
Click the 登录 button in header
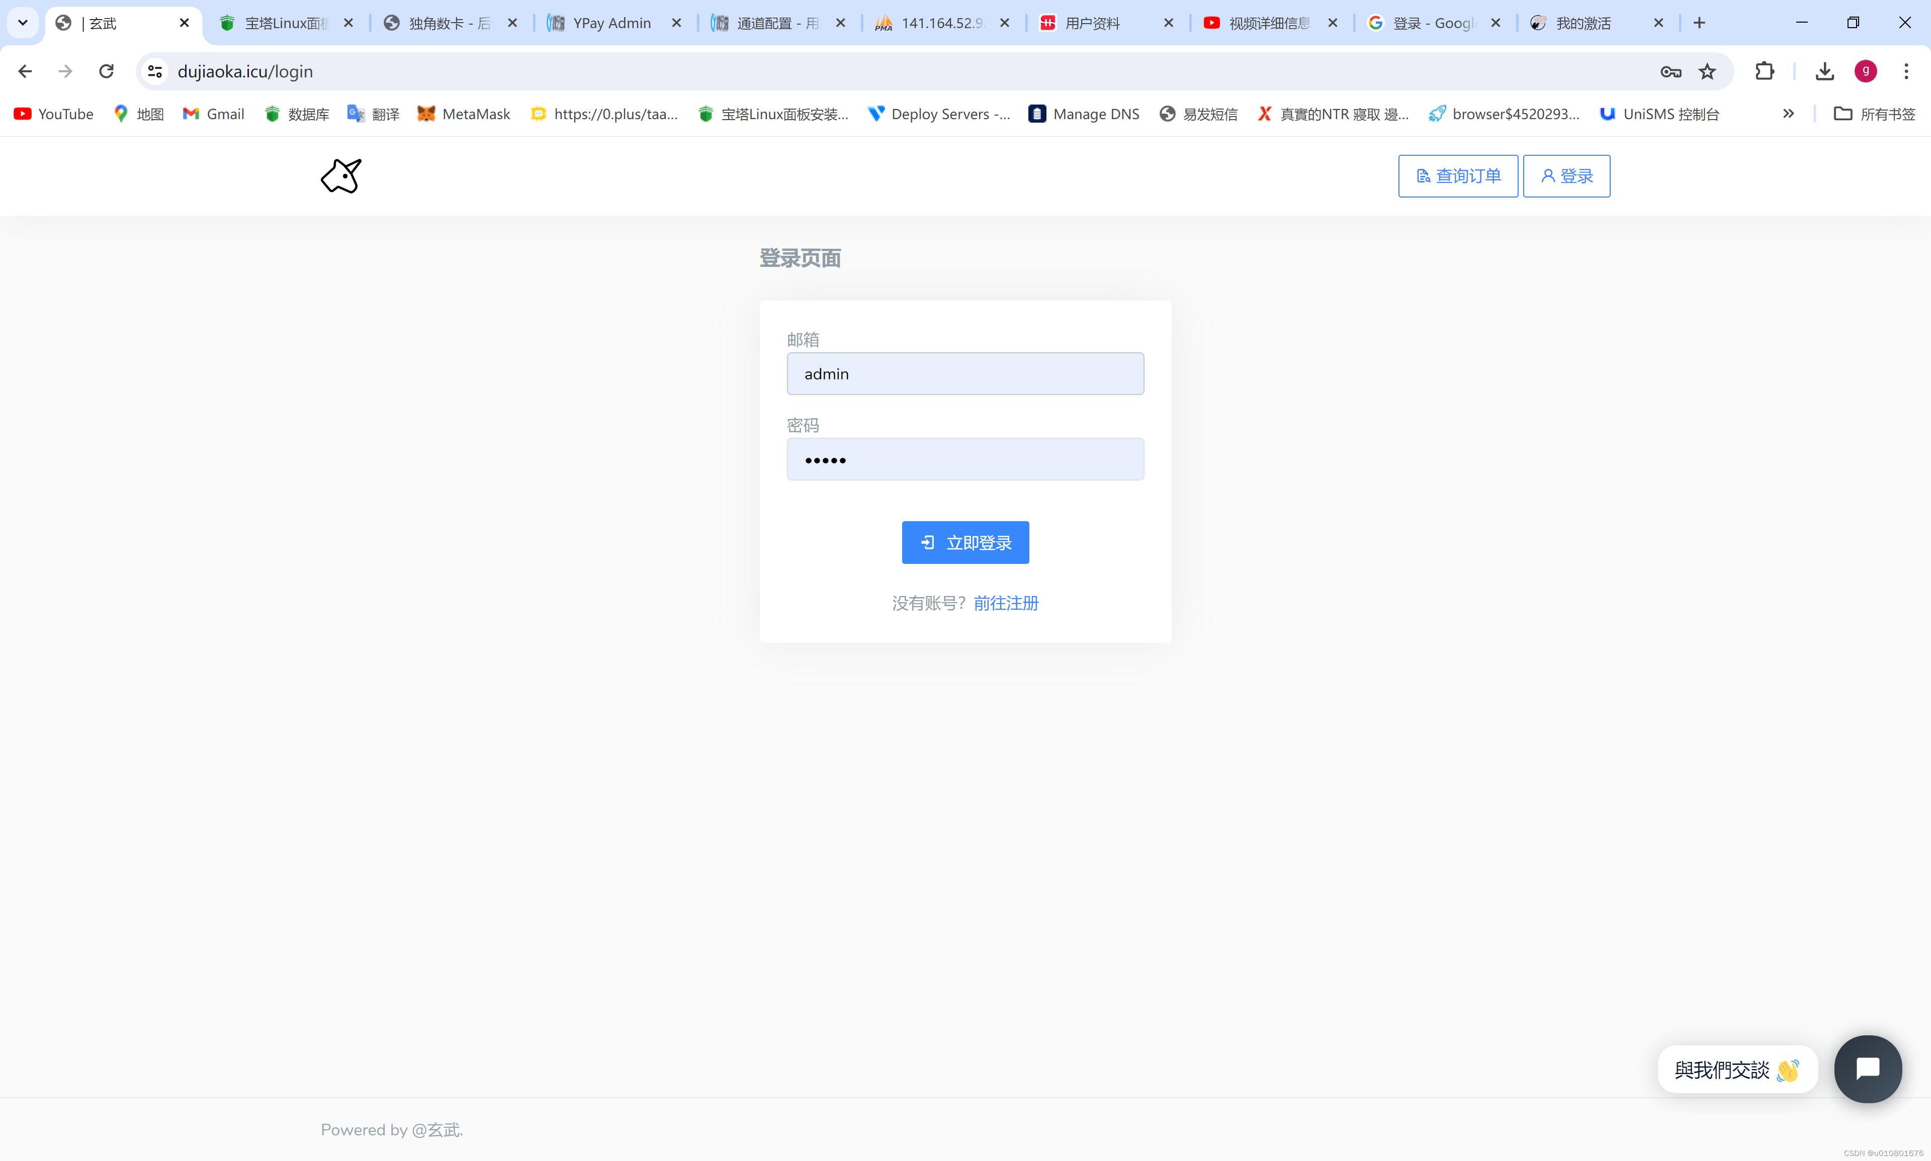[x=1565, y=176]
